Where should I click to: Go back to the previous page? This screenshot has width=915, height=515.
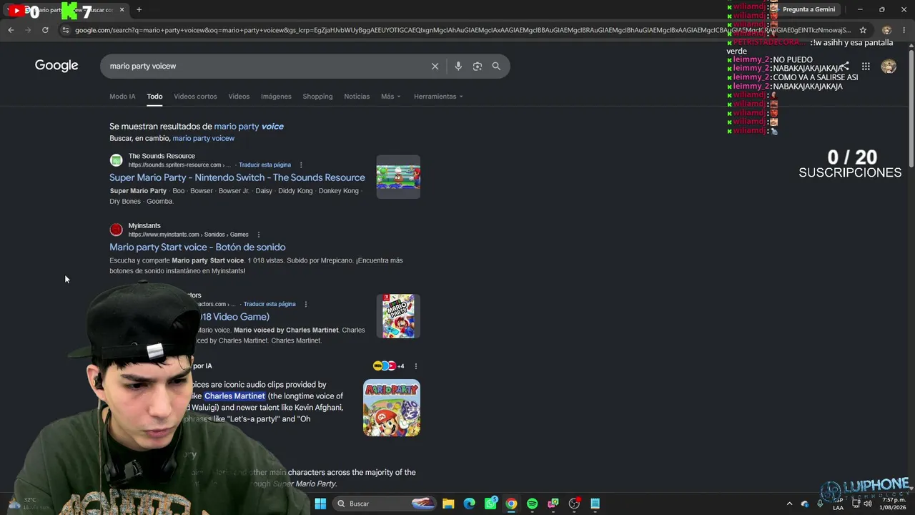point(11,30)
